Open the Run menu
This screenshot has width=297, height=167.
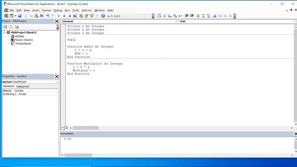67,10
